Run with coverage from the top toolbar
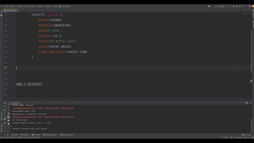Viewport: 254px width, 143px height. tap(237, 6)
